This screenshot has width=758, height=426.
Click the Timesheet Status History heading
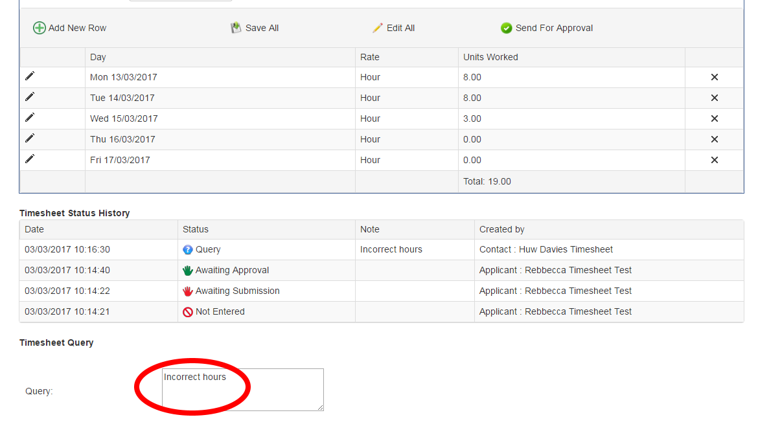[x=75, y=214]
